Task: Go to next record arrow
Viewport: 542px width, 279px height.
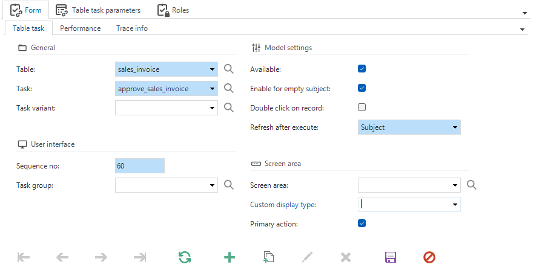Action: [101, 257]
